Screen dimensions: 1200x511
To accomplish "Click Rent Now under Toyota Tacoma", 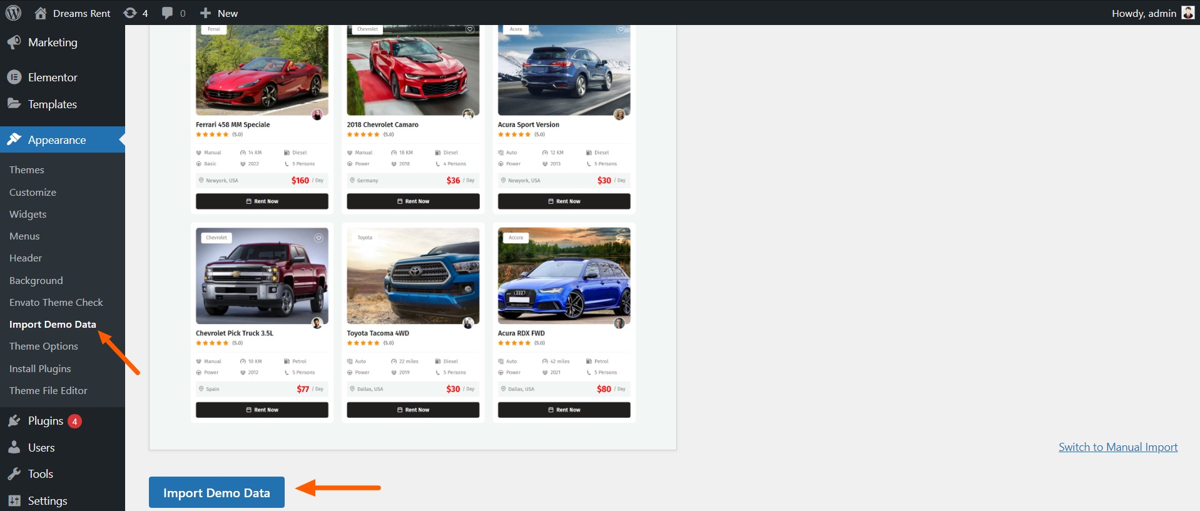I will pyautogui.click(x=414, y=410).
